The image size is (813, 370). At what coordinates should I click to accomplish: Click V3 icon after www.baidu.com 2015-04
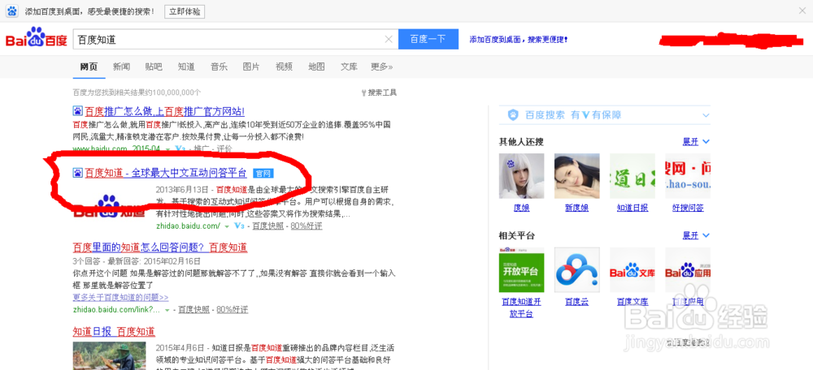(x=180, y=149)
